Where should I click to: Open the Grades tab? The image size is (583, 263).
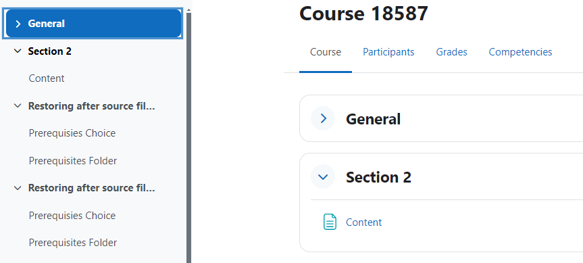click(451, 52)
